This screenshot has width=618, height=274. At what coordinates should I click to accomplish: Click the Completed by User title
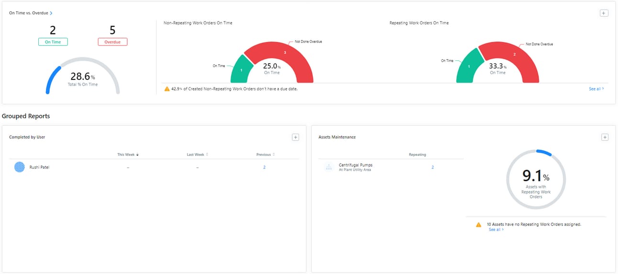(27, 137)
